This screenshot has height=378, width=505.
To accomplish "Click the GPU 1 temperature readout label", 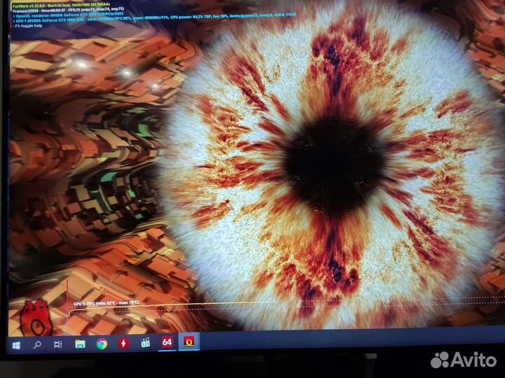I will pyautogui.click(x=105, y=304).
